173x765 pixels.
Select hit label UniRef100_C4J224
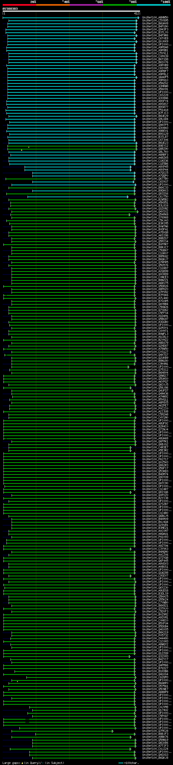click(155, 749)
